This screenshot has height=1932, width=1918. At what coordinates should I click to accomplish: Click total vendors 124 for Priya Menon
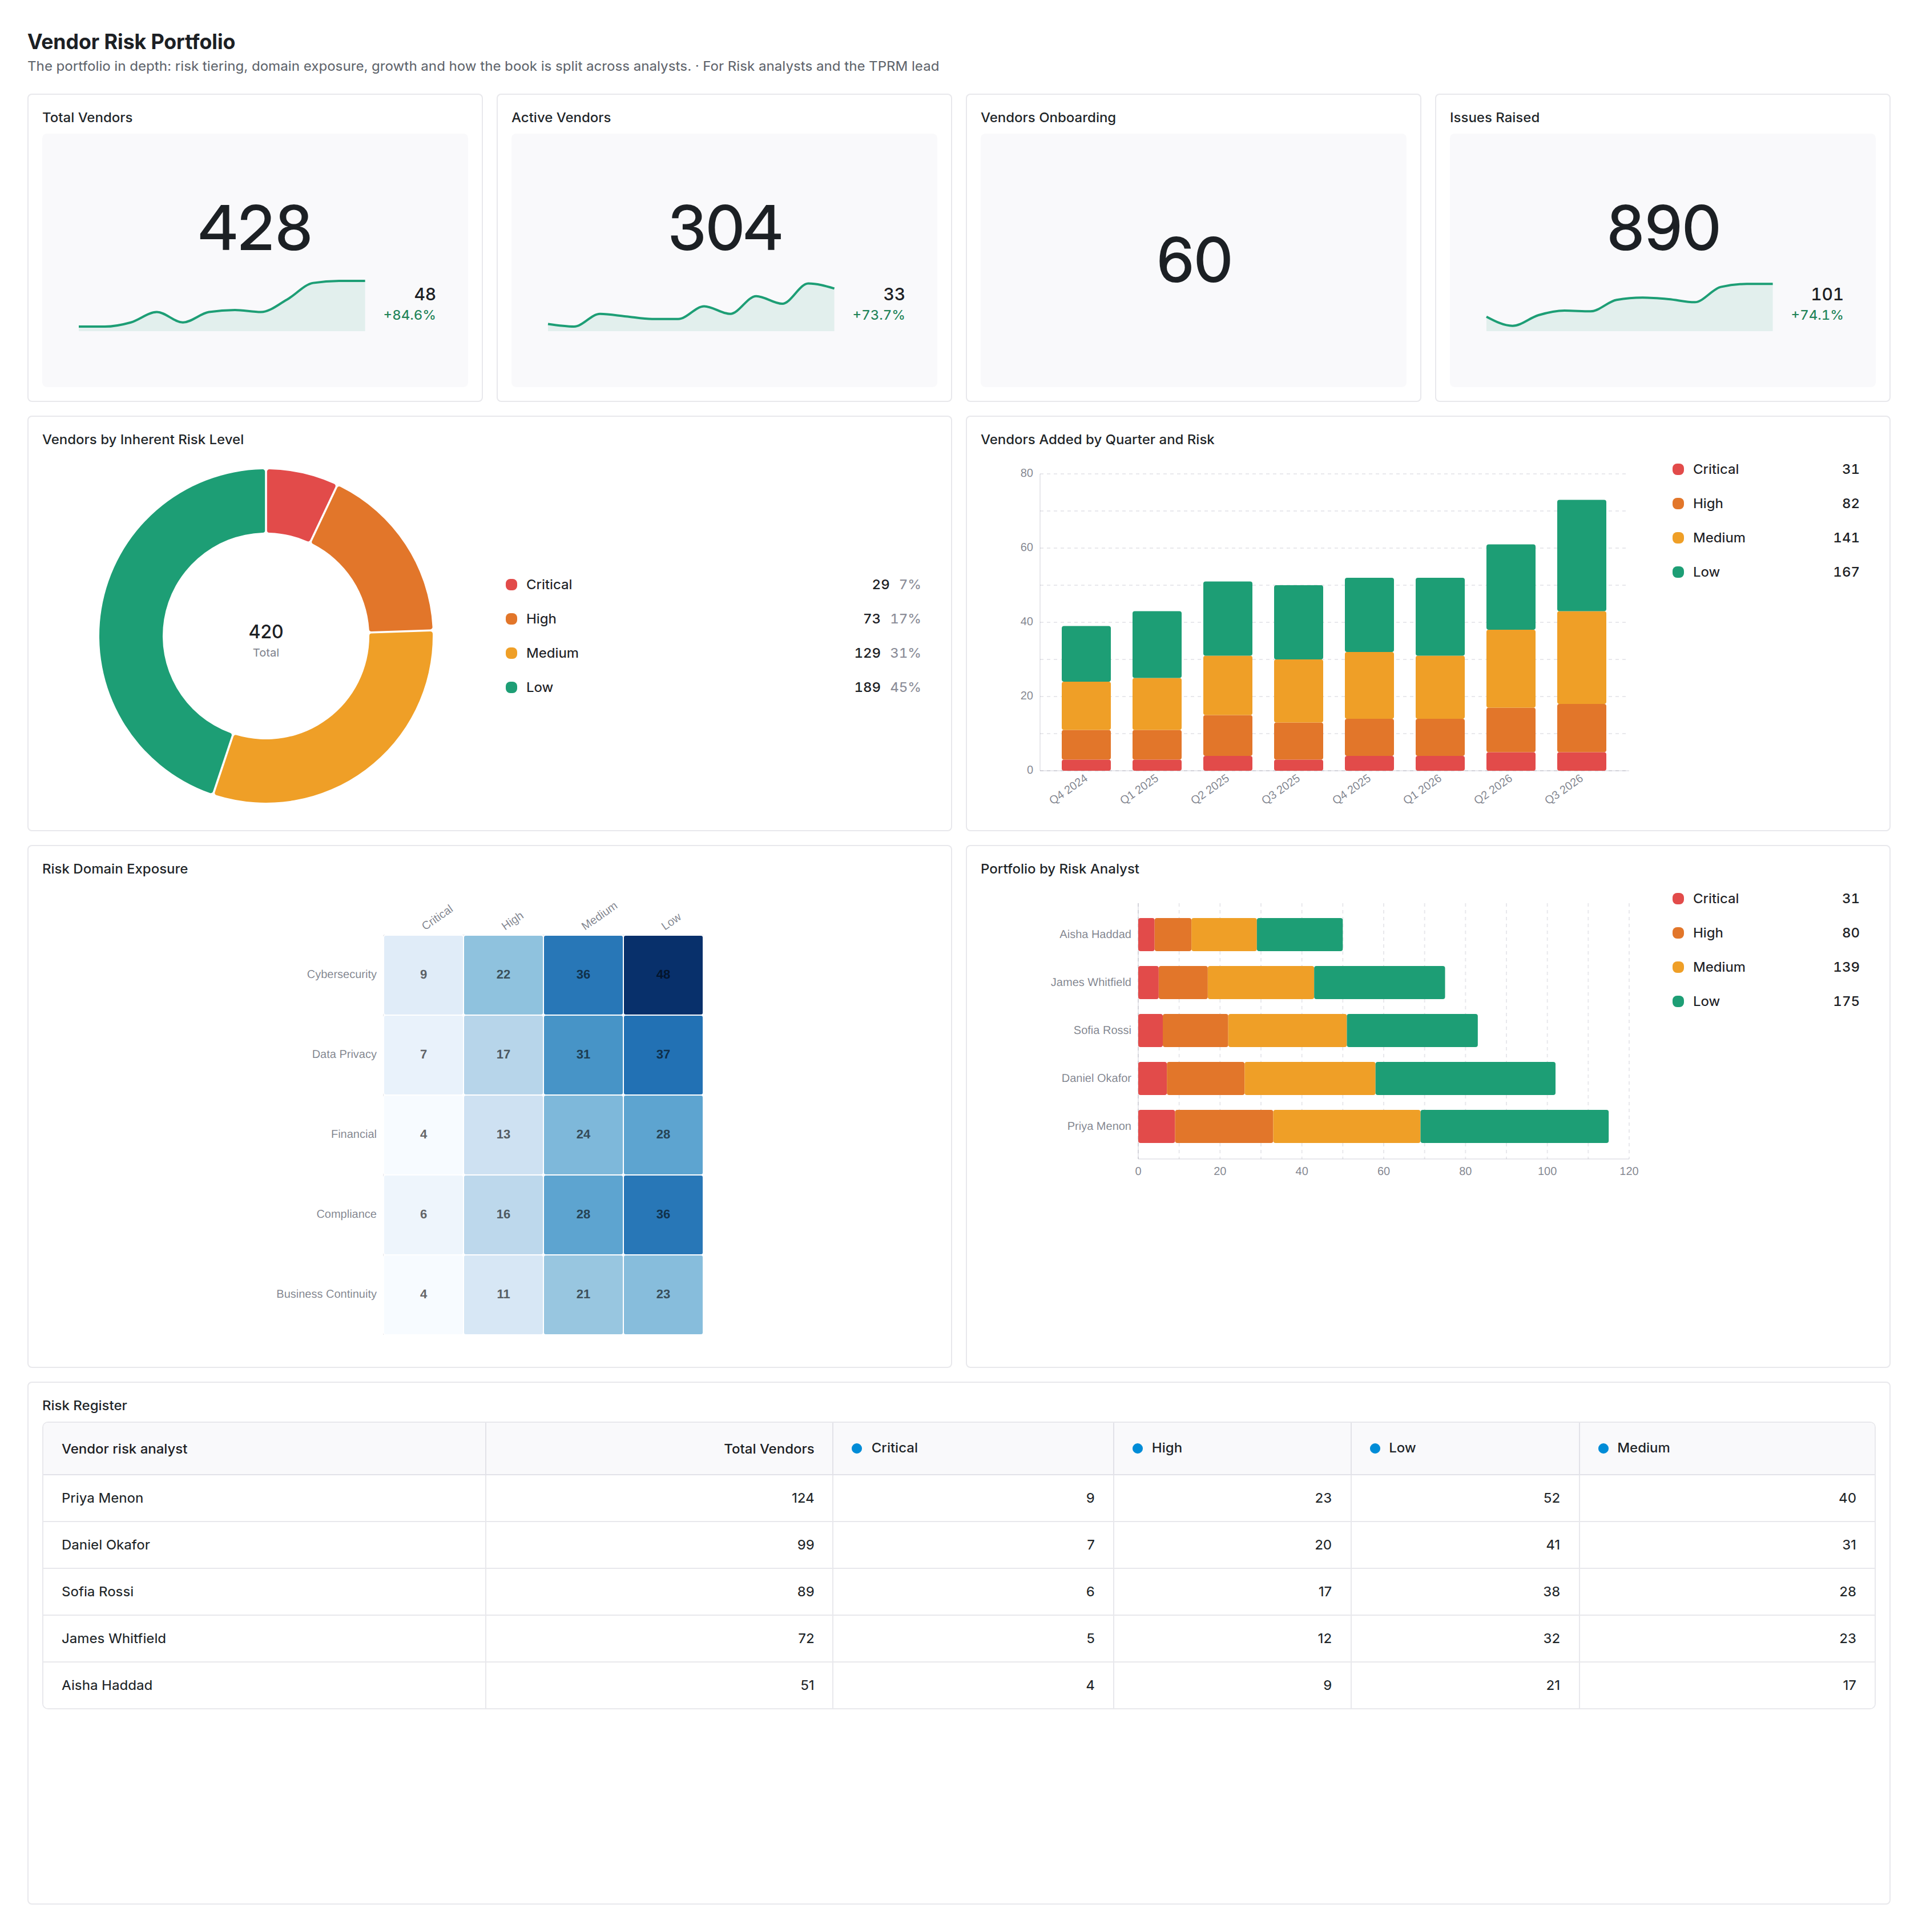click(803, 1499)
